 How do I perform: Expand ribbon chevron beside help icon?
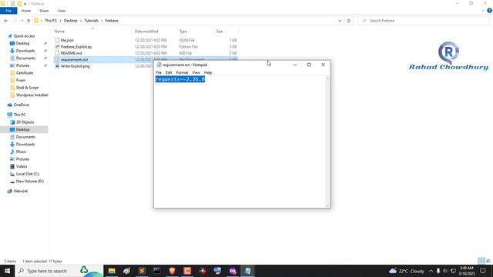pos(483,11)
